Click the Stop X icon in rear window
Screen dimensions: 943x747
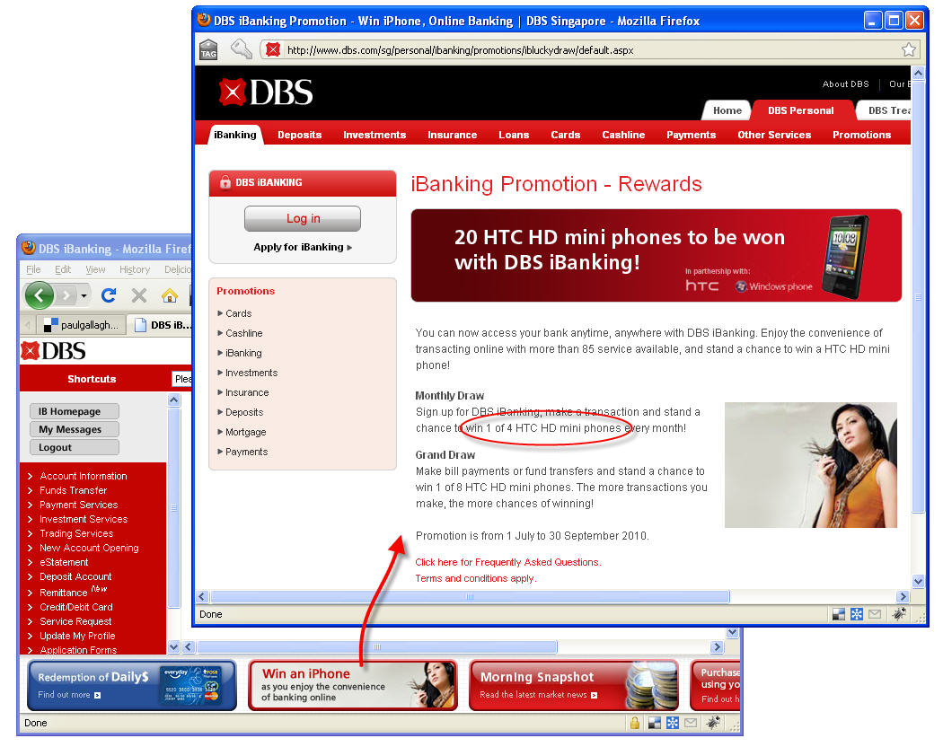pyautogui.click(x=139, y=295)
